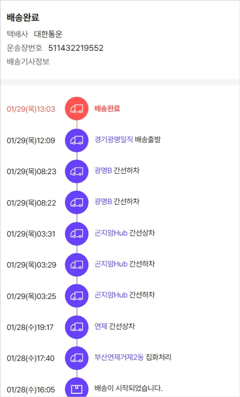Click tracking number 511432219552
Screen dimensions: 240x397
coord(76,48)
